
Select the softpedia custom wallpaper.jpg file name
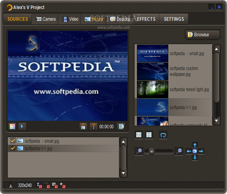click(x=184, y=71)
